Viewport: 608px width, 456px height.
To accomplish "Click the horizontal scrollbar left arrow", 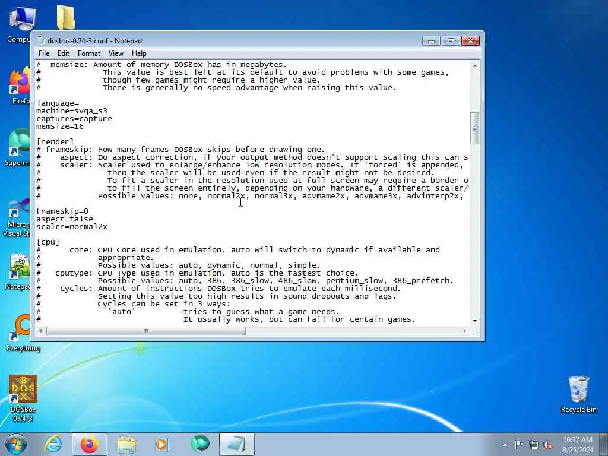I will click(x=40, y=331).
